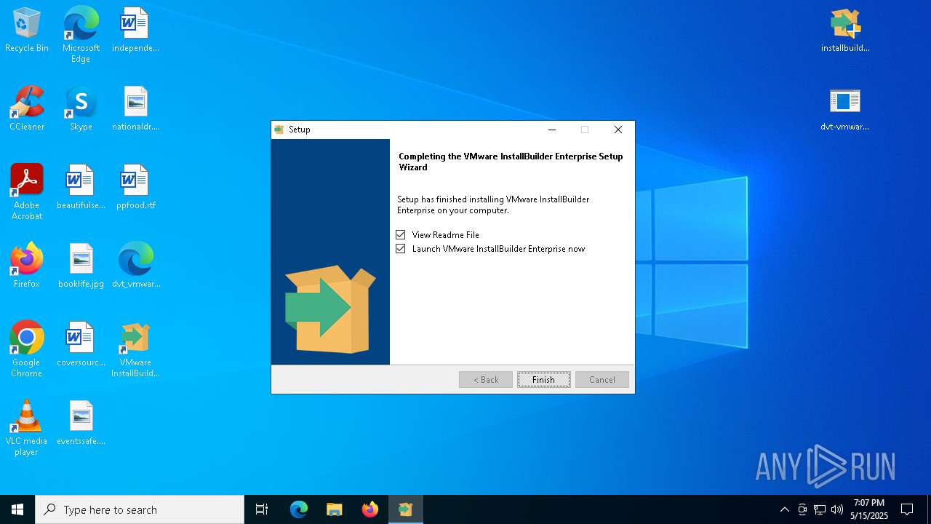
Task: Select the dvt_vmwar... Edge file on left
Action: click(x=135, y=266)
